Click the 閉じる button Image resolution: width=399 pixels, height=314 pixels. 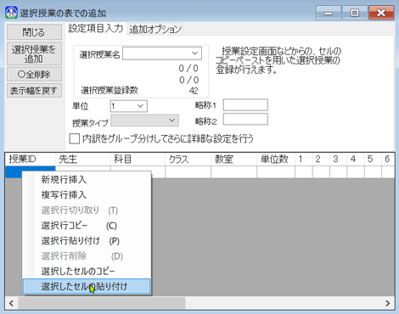point(34,32)
